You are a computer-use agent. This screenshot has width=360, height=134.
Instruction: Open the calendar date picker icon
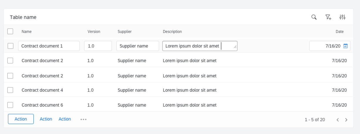[x=346, y=46]
